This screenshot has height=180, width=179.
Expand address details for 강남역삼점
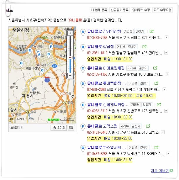point(166,38)
